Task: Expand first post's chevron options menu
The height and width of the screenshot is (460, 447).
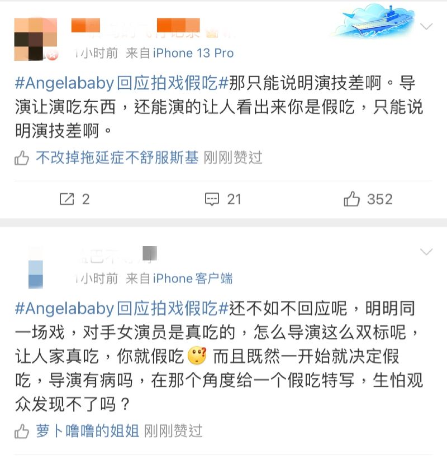Action: 426,27
